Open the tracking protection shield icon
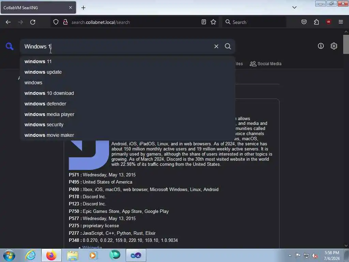Image resolution: width=349 pixels, height=262 pixels. click(x=56, y=22)
